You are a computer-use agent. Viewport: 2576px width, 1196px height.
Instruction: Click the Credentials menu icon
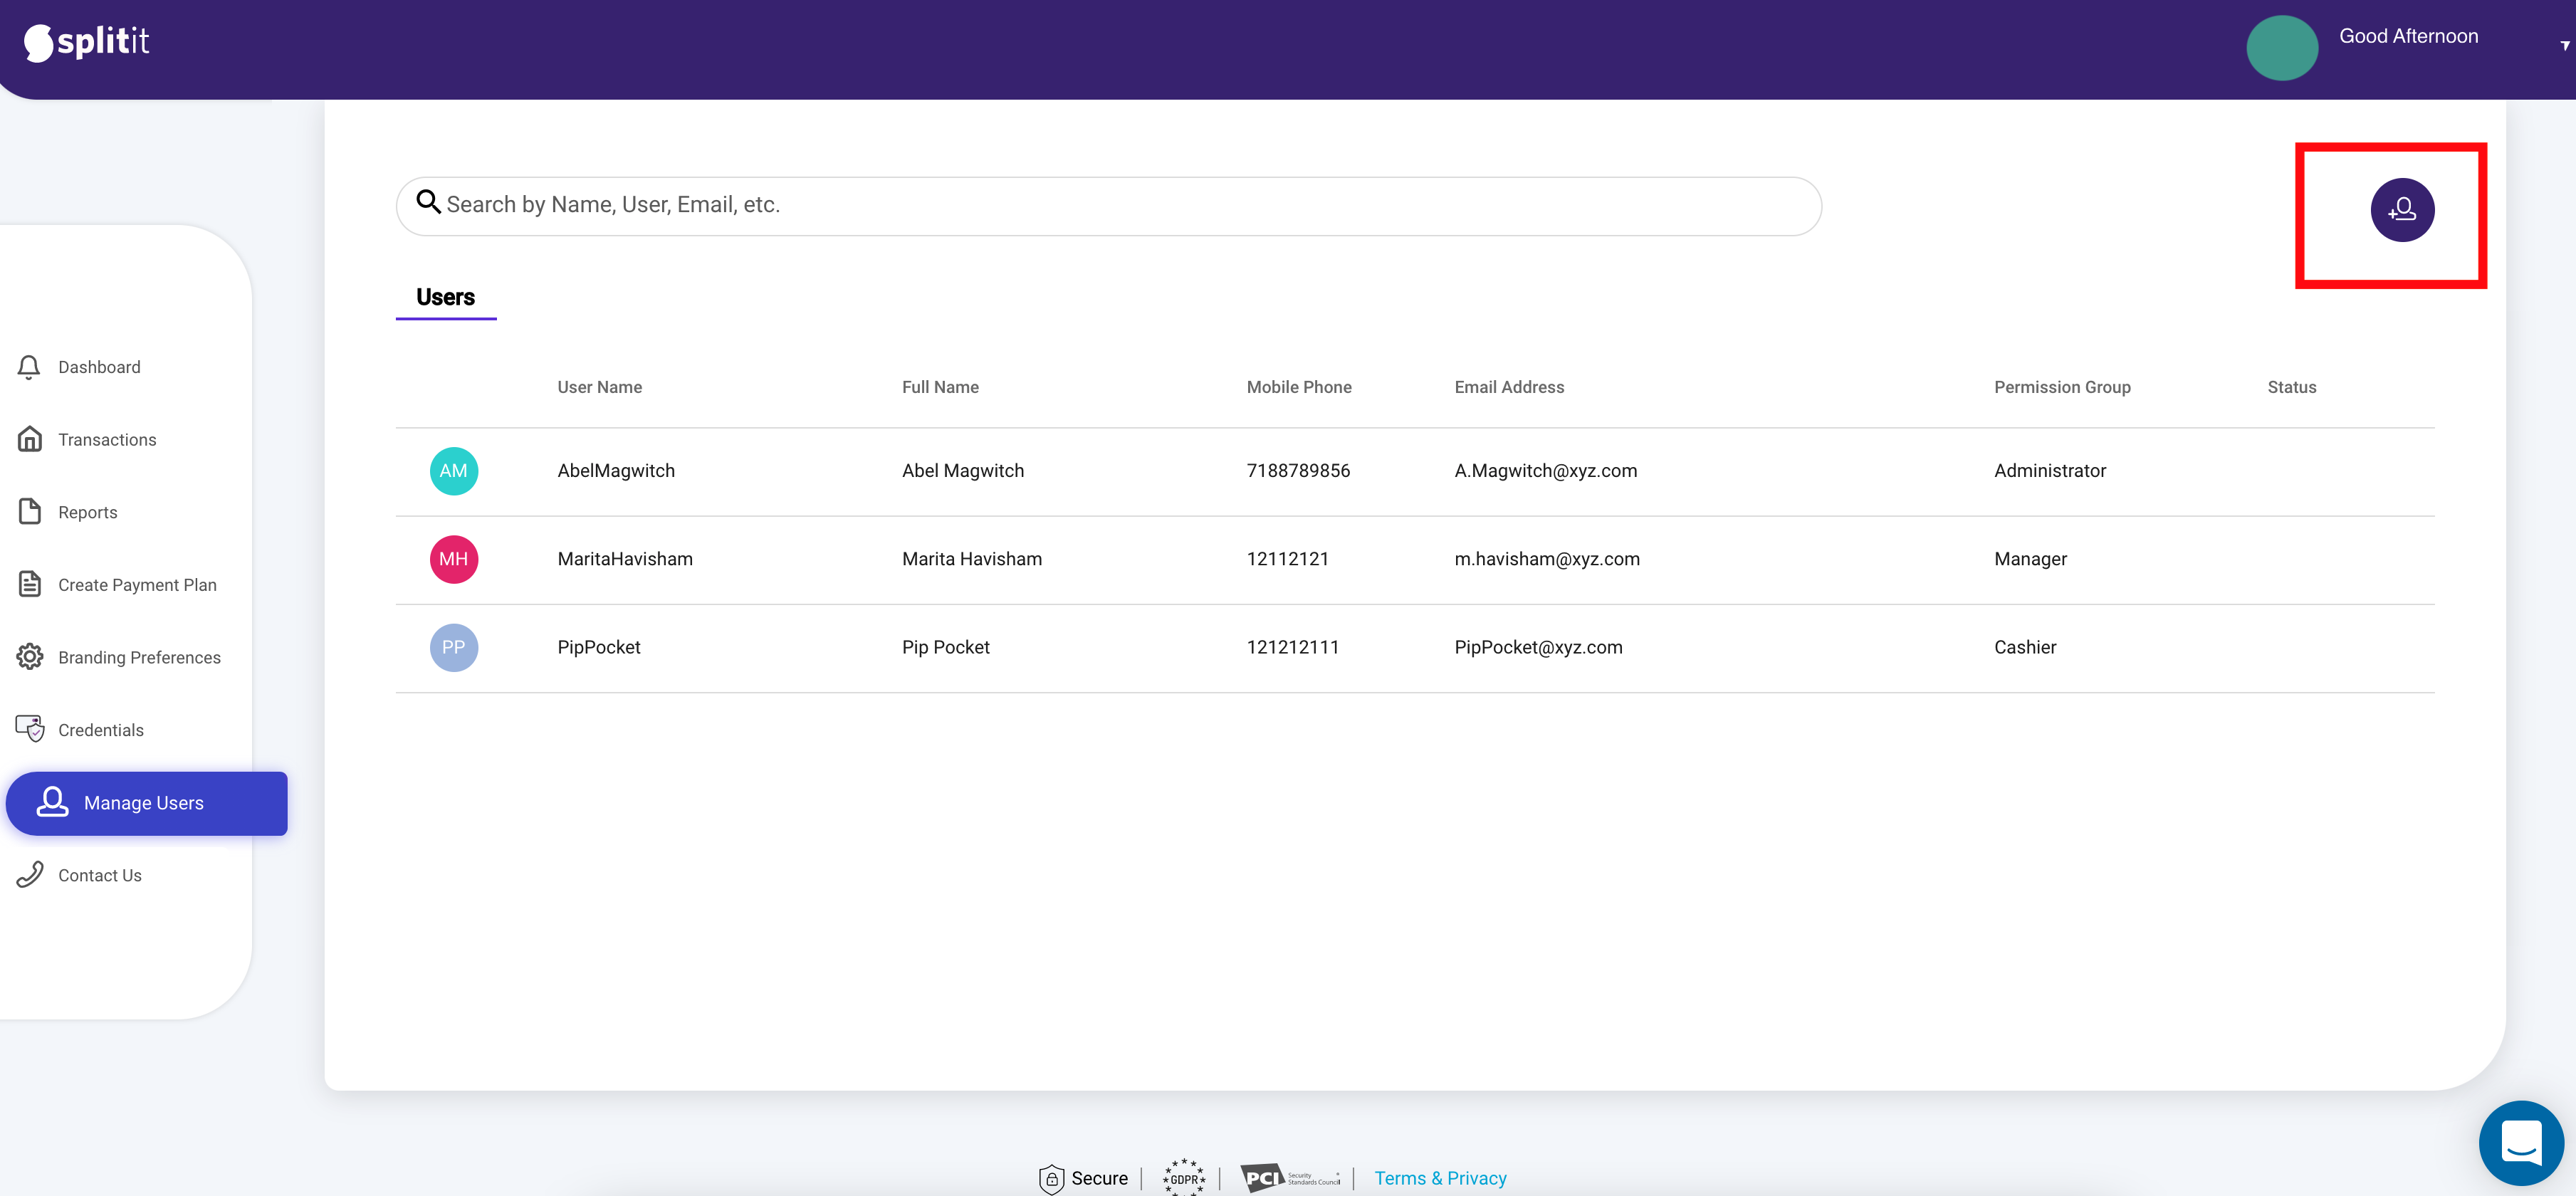[x=30, y=728]
